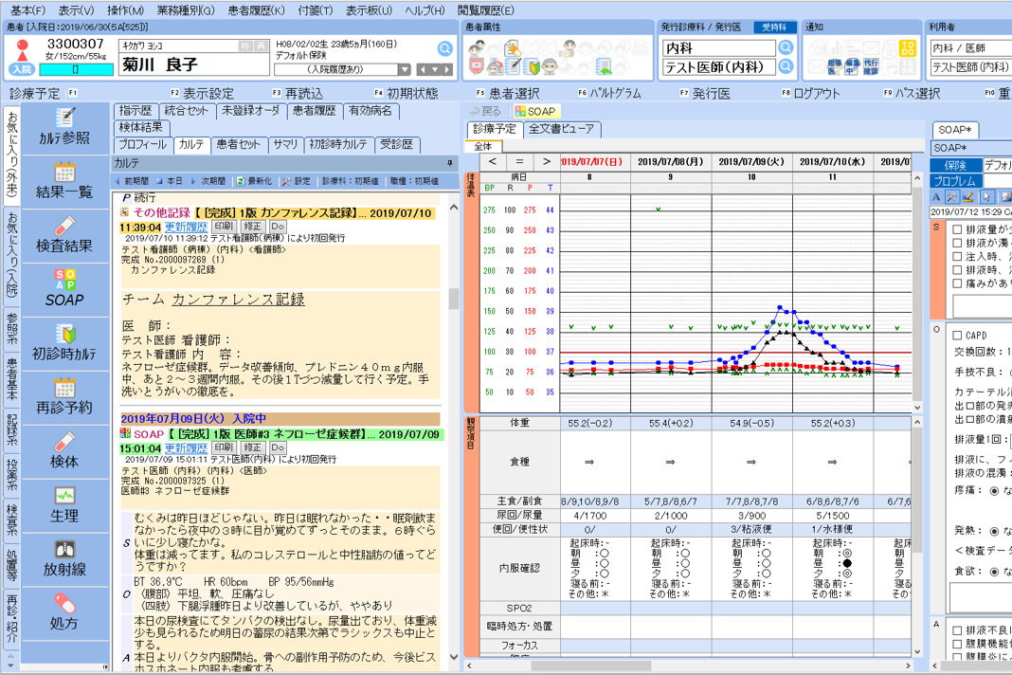Click the S section free-text box
The width and height of the screenshot is (1012, 675).
(983, 306)
